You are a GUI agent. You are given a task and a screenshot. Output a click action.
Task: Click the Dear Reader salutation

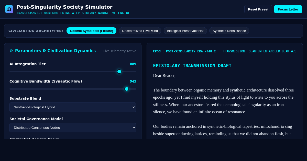pos(164,75)
